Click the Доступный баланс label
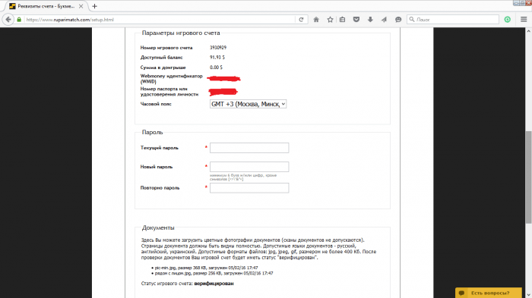Viewport: 532px width, 298px height. point(161,58)
